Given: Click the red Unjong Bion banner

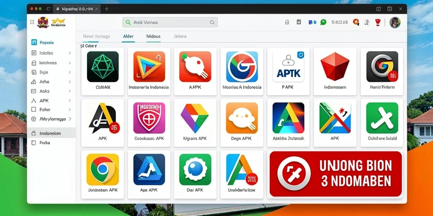Looking at the screenshot, I should (335, 174).
